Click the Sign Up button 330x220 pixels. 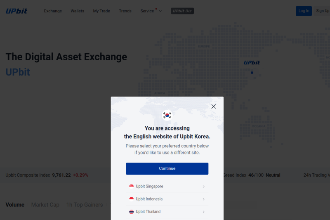[x=322, y=11]
